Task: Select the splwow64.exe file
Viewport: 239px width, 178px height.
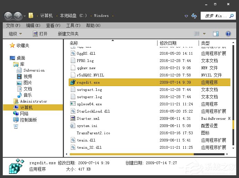Action: point(89,104)
